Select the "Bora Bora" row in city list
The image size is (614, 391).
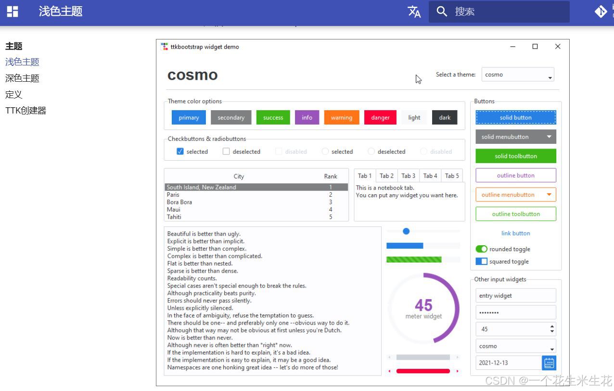tap(256, 202)
